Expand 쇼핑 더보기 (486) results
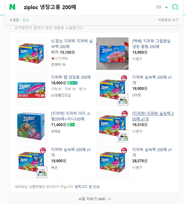The height and width of the screenshot is (204, 185). point(95,199)
